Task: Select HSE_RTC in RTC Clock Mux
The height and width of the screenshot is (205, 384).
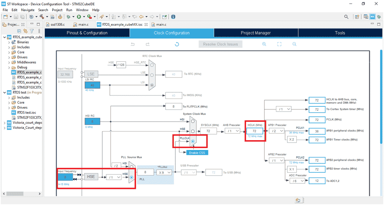Action: coord(152,65)
